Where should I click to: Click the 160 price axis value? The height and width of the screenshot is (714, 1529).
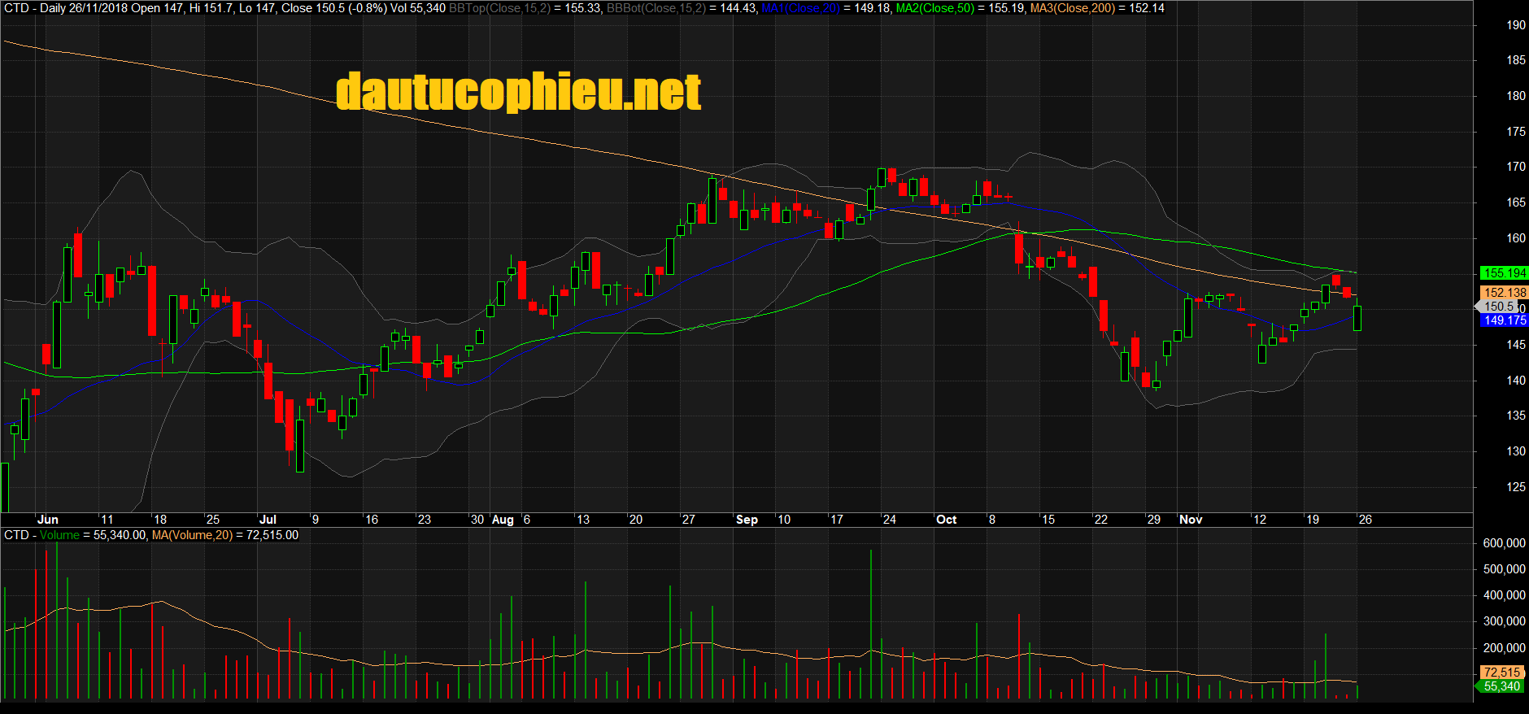click(x=1516, y=238)
